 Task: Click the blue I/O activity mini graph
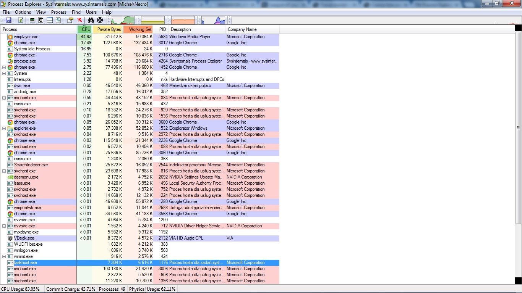[213, 20]
